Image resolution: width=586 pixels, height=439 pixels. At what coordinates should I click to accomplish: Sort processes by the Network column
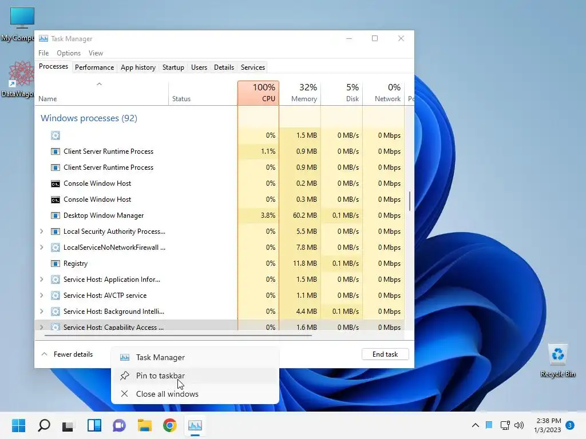point(383,93)
